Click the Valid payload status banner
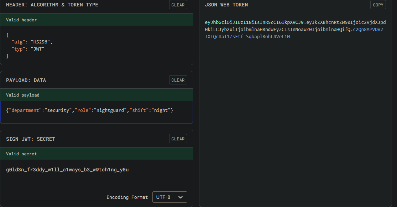 pos(96,95)
